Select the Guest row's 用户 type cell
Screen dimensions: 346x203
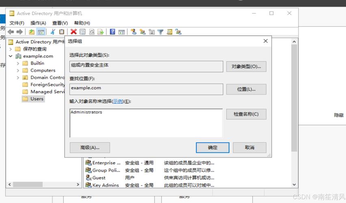point(130,178)
